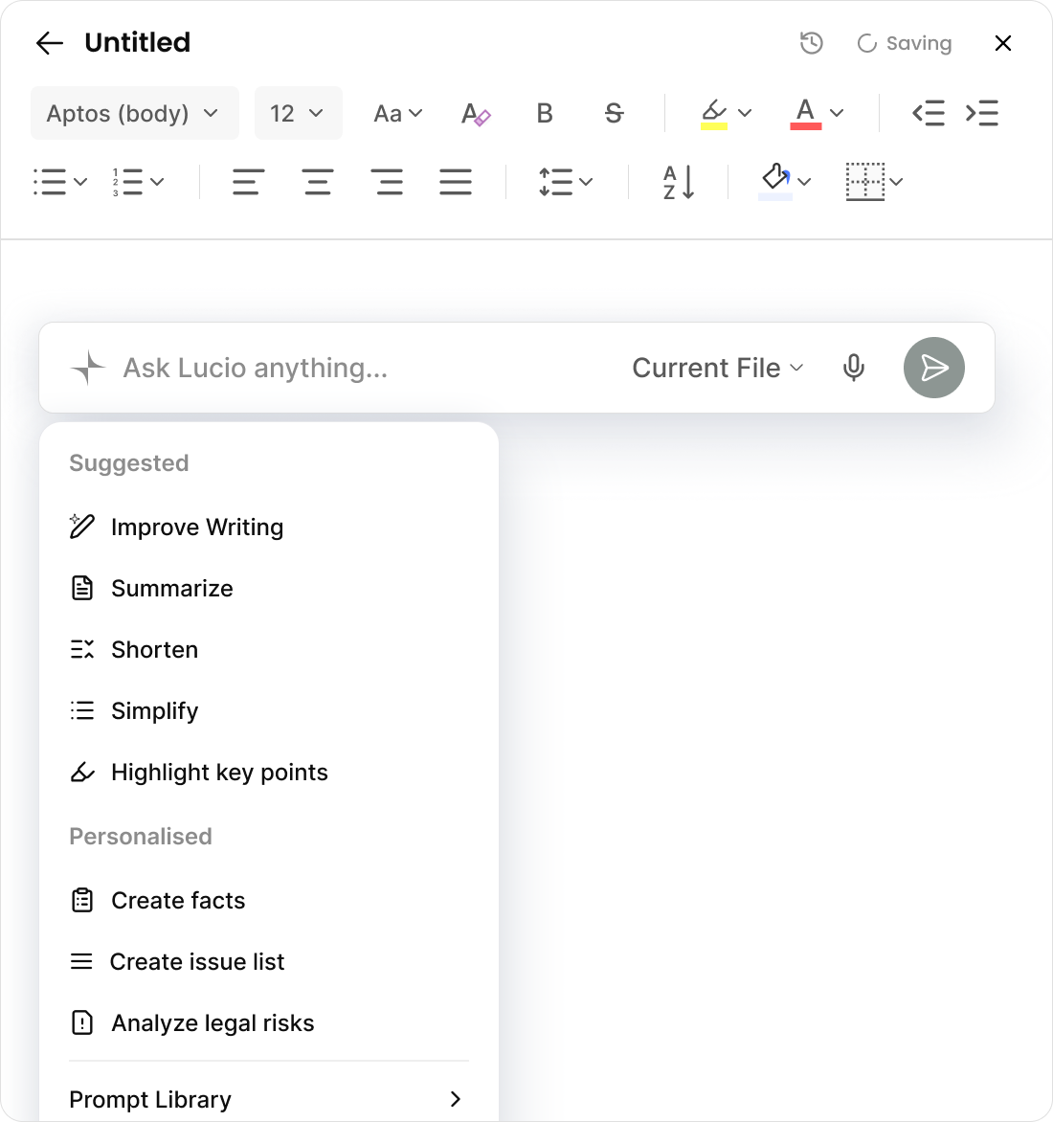Image resolution: width=1053 pixels, height=1122 pixels.
Task: Click the version history clock icon
Action: pyautogui.click(x=811, y=43)
